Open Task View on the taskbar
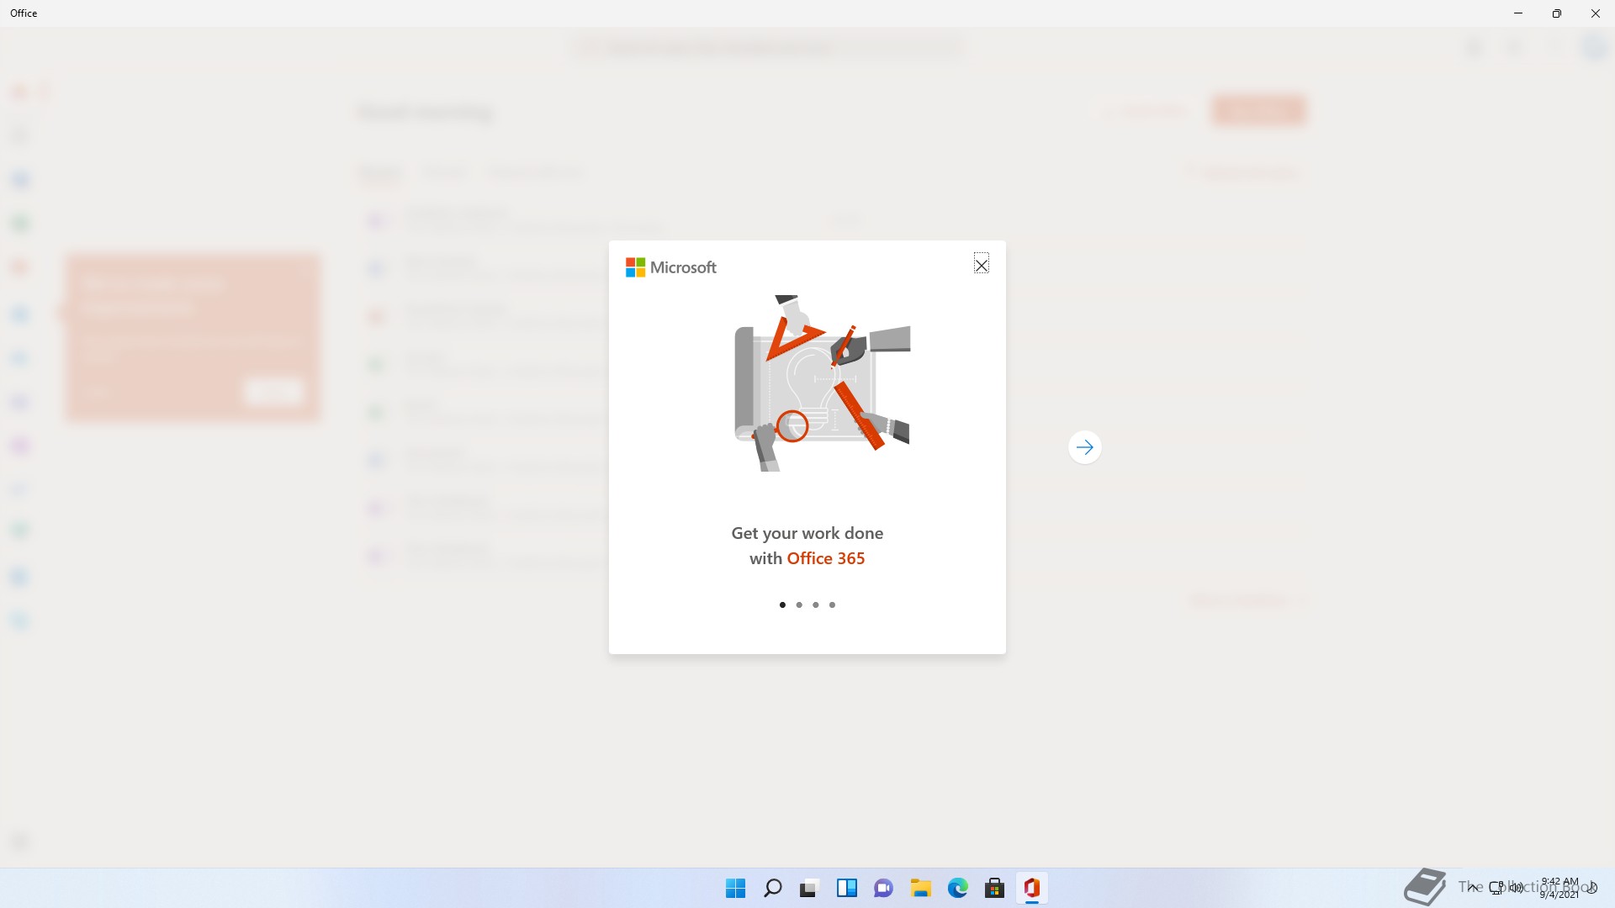 click(x=809, y=888)
